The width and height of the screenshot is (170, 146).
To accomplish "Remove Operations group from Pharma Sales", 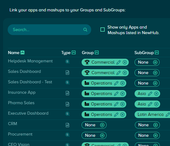I will pyautogui.click(x=122, y=104).
